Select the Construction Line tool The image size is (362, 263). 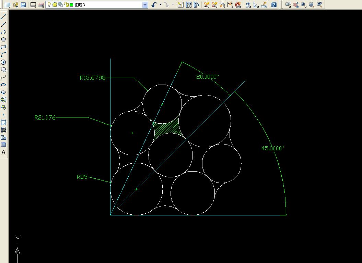click(x=3, y=24)
